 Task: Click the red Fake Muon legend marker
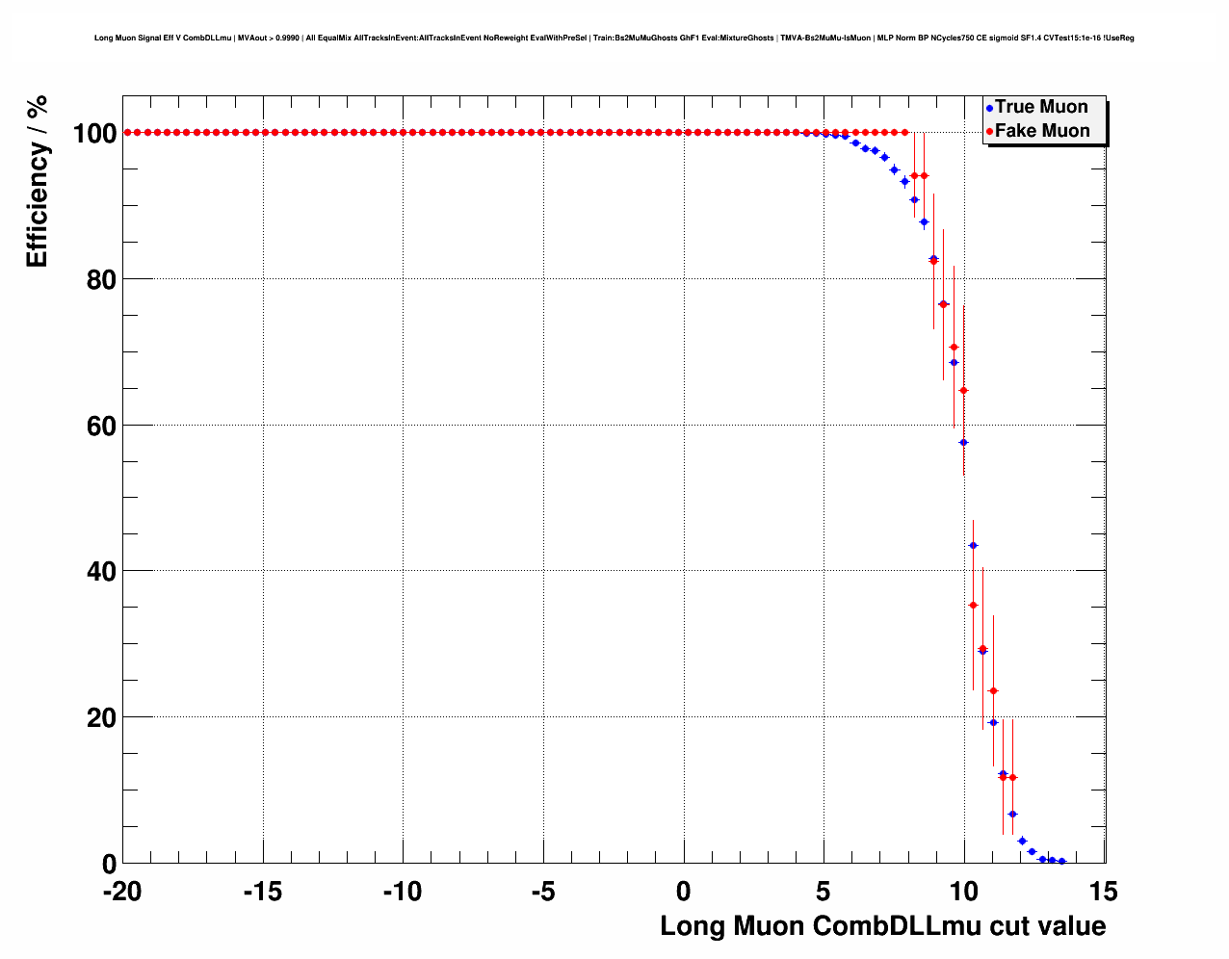(989, 132)
